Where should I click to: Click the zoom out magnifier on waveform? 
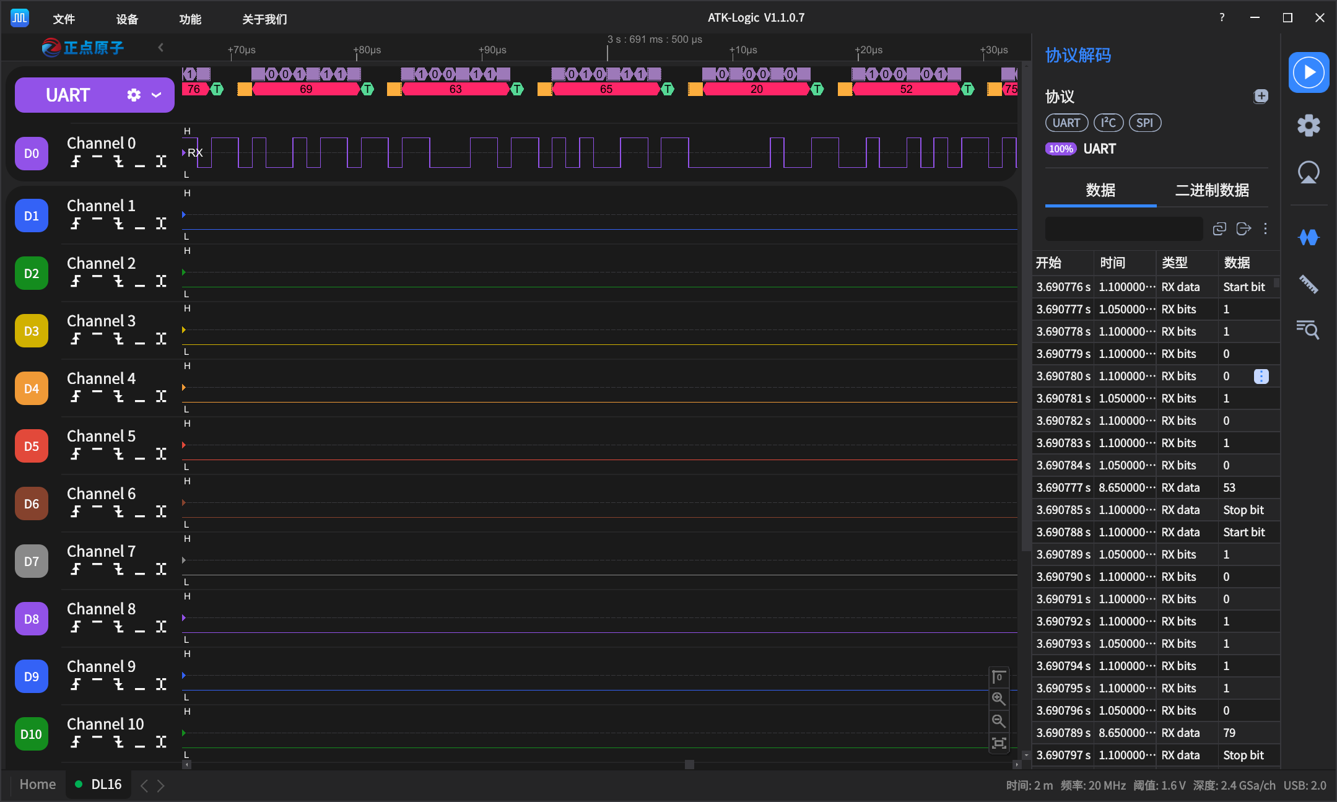(998, 721)
